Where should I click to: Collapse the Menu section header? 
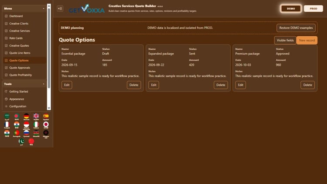pyautogui.click(x=24, y=9)
